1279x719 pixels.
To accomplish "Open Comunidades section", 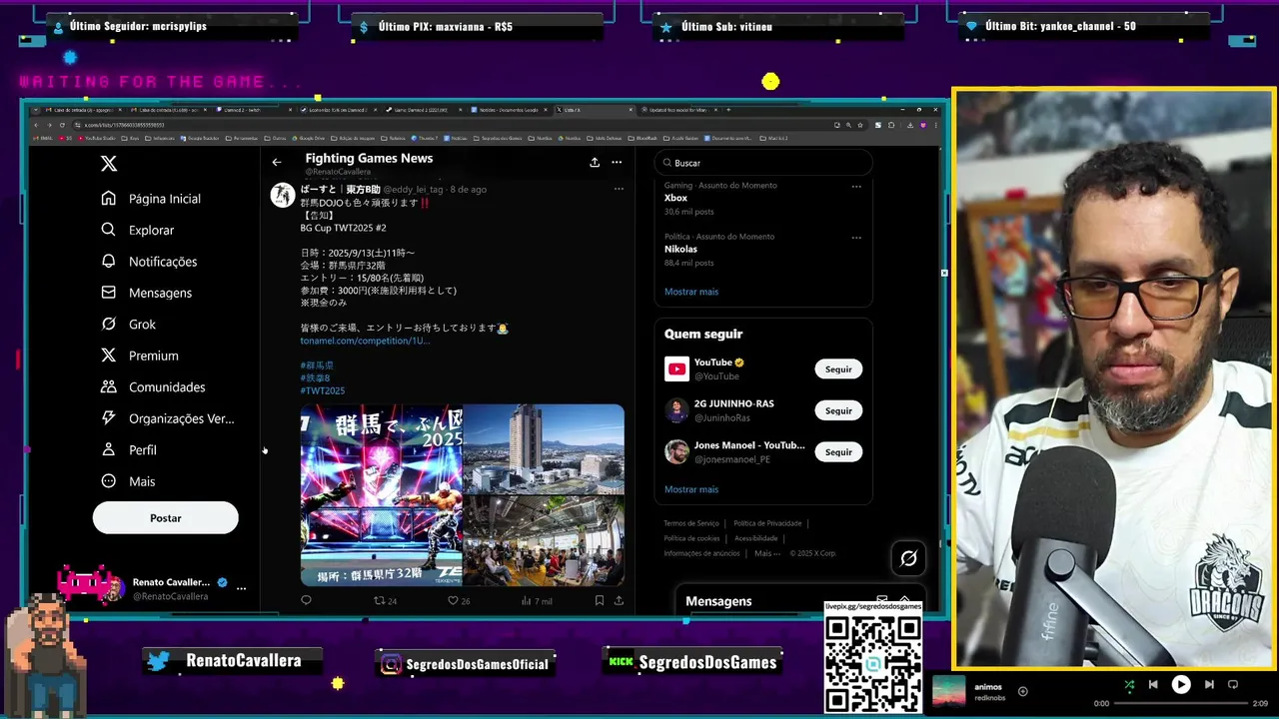I will click(152, 387).
